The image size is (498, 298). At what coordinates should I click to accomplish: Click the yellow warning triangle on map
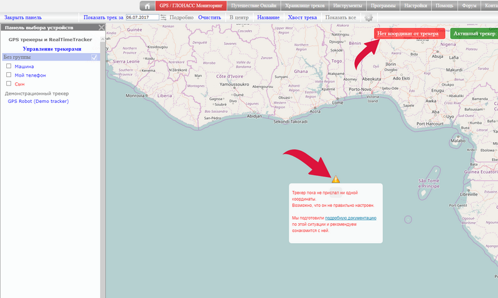[336, 179]
